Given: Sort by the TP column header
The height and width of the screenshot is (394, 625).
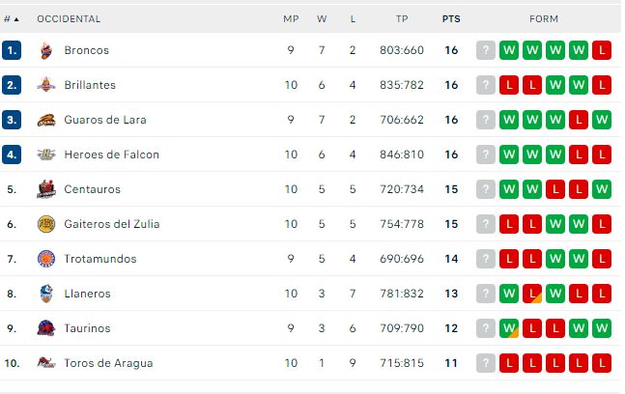Looking at the screenshot, I should [x=402, y=18].
